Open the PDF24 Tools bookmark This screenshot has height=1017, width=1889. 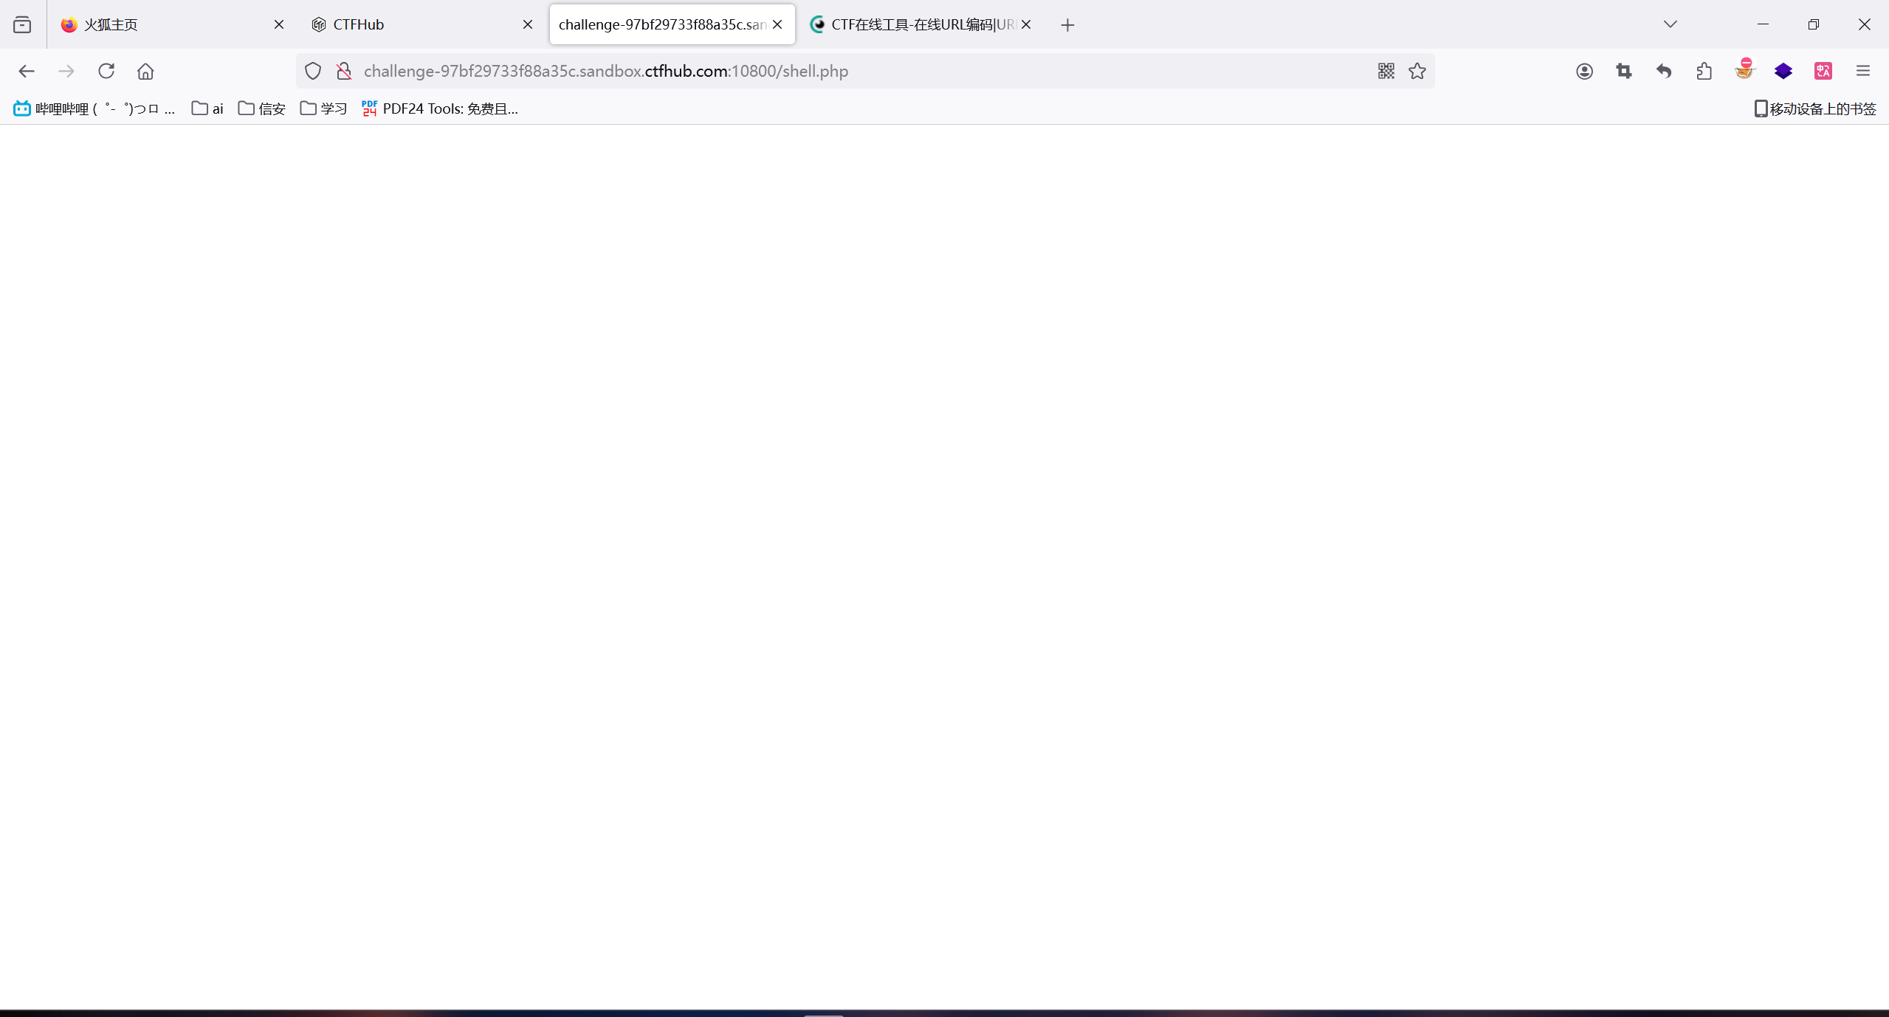click(x=440, y=108)
